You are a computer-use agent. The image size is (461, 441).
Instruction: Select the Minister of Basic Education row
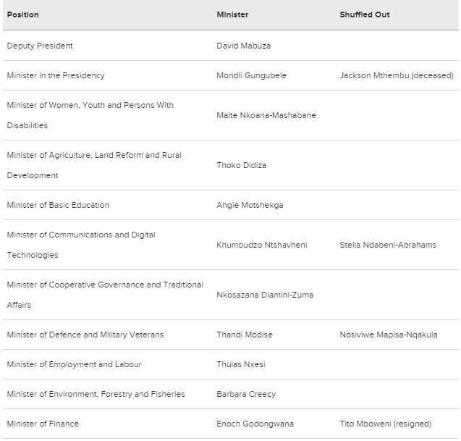click(x=231, y=205)
